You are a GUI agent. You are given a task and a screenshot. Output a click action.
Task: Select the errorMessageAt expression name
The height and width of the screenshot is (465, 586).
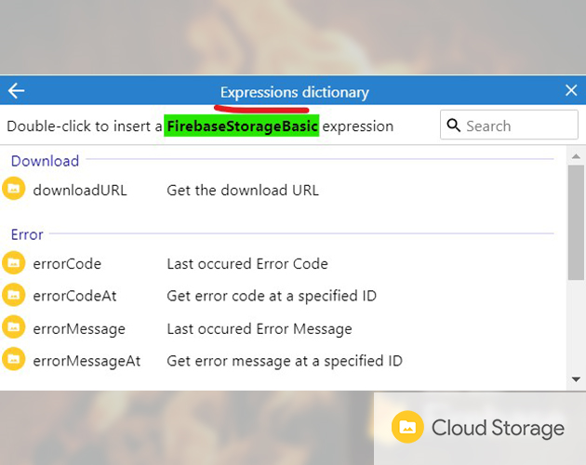[87, 361]
